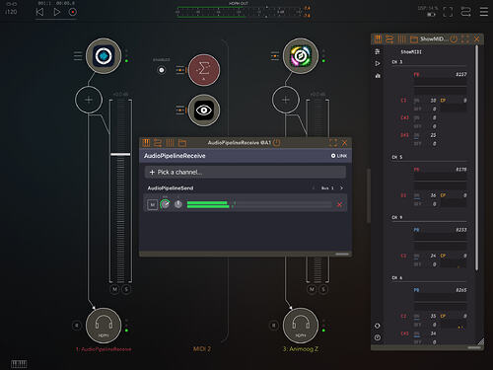493x370 pixels.
Task: Click the AudioPipelineSend green level meter
Action: (x=259, y=204)
